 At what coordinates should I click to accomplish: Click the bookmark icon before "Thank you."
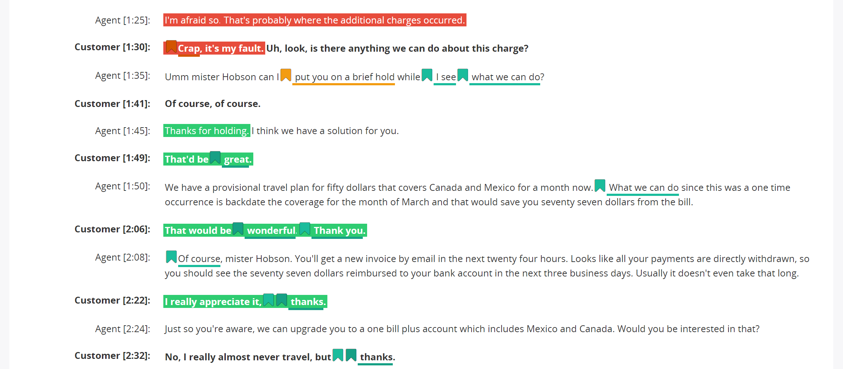pyautogui.click(x=305, y=229)
